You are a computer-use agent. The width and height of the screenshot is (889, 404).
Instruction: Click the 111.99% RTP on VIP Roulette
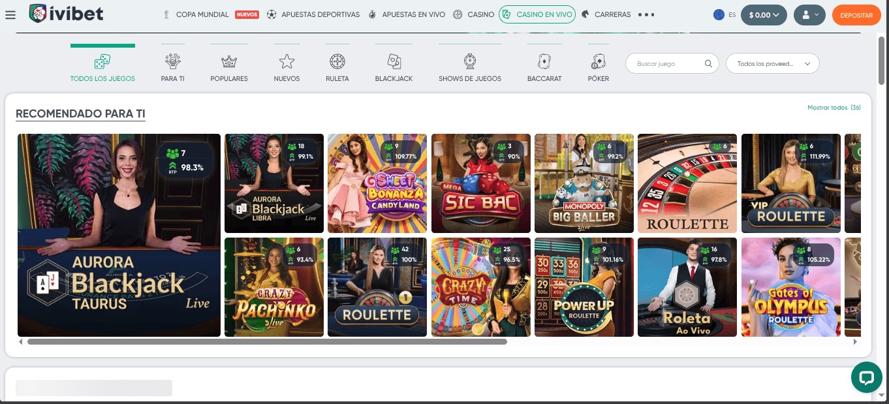pyautogui.click(x=819, y=157)
